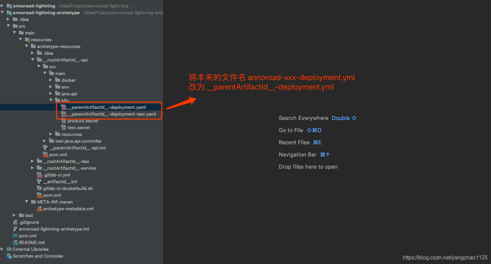Viewport: 491px width, 264px height.
Task: Select the pom.xml under __rootArtifactId__-api
Action: coord(58,154)
